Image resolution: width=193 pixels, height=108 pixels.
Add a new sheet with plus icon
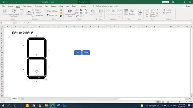pyautogui.click(x=23, y=99)
